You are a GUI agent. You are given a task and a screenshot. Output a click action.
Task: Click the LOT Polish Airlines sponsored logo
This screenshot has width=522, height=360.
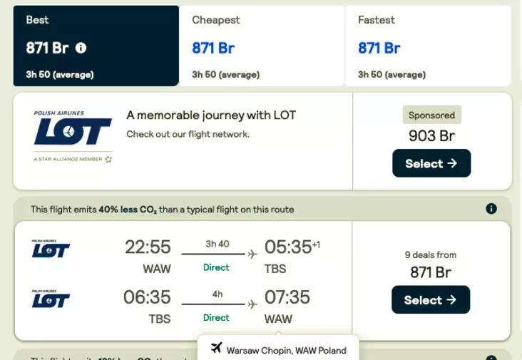[x=72, y=135]
